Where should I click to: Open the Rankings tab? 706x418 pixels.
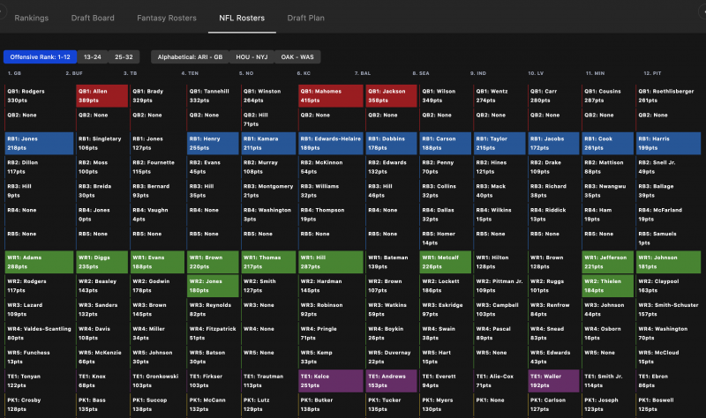click(x=32, y=18)
